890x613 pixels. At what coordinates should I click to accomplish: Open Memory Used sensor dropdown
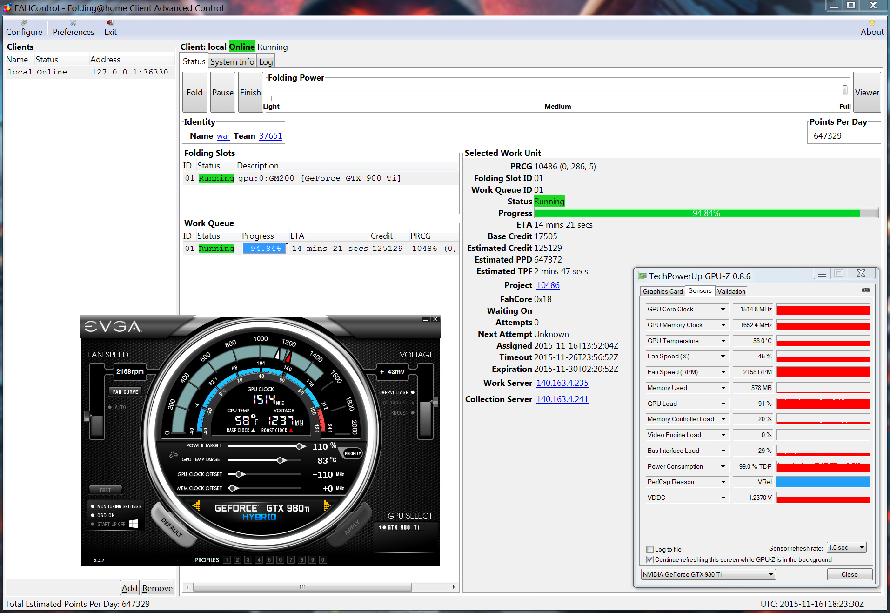[723, 388]
